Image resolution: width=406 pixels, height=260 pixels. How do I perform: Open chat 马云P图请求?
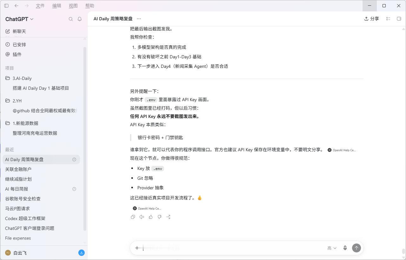click(41, 209)
